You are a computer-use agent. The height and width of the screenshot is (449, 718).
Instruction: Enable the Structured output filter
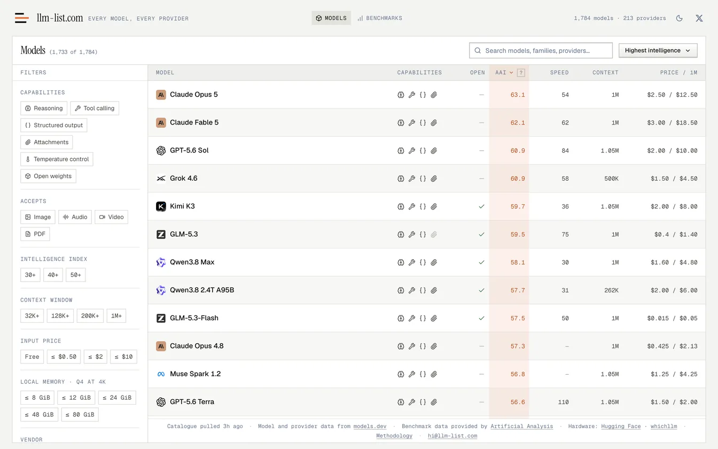point(54,125)
